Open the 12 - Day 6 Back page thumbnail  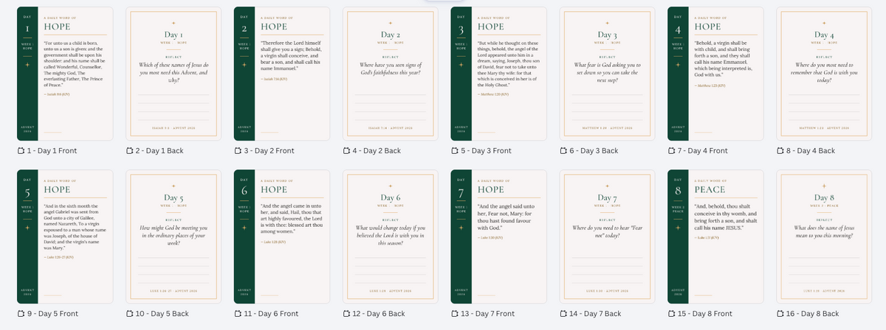[x=390, y=236]
